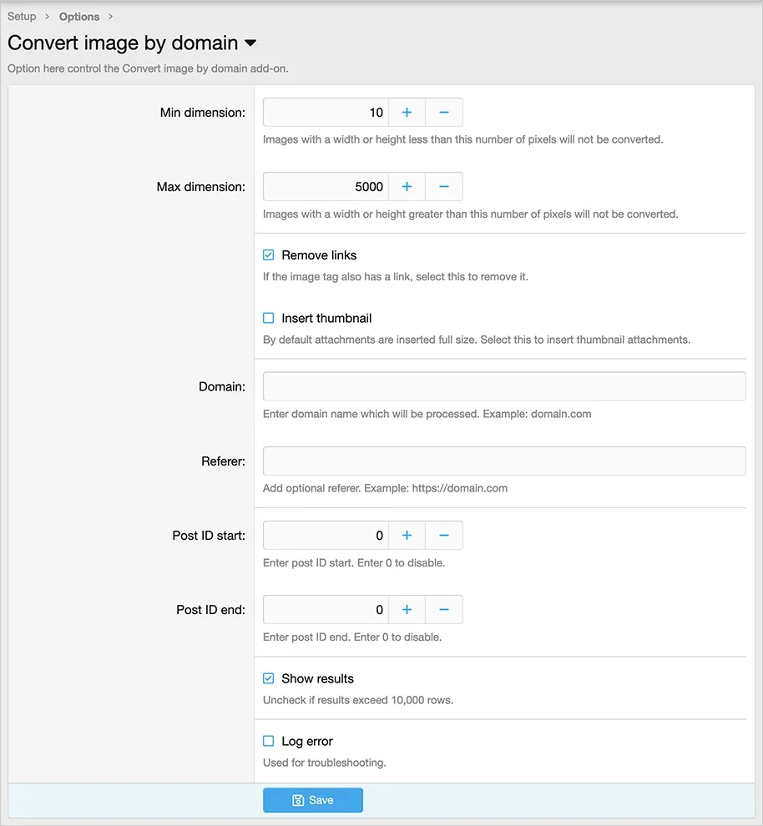Viewport: 763px width, 826px height.
Task: Increase Max dimension with plus icon
Action: coord(407,187)
